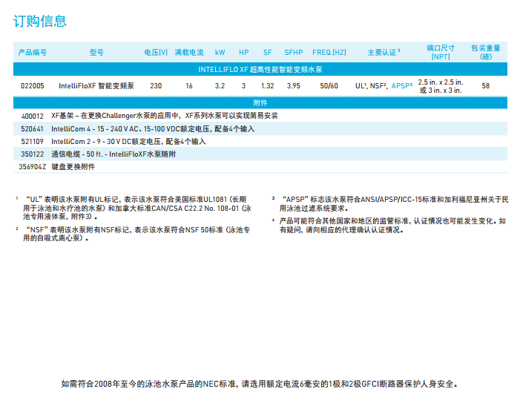Click the 订购信息 page heading

(x=40, y=21)
